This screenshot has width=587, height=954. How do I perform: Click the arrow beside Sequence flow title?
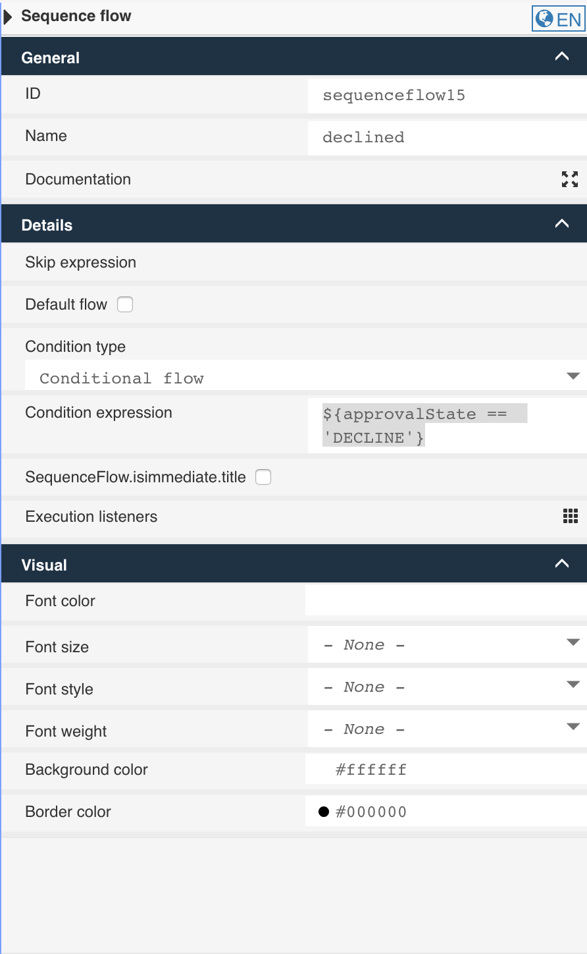[7, 15]
